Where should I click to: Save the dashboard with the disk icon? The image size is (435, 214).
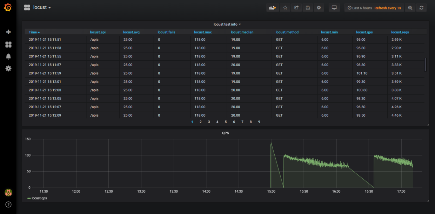click(x=308, y=8)
